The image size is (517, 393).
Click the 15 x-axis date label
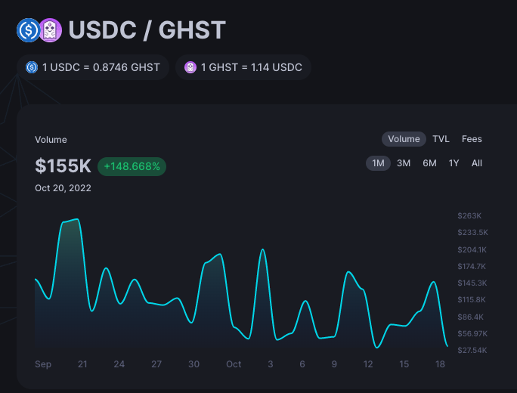click(404, 364)
